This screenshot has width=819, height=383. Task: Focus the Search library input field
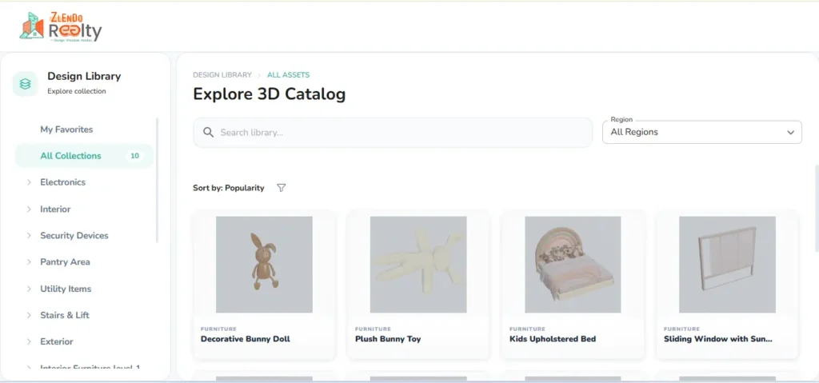click(x=393, y=132)
